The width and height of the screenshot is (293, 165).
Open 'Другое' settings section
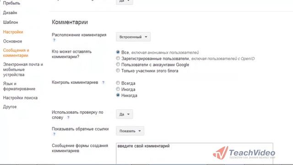[x=10, y=107]
